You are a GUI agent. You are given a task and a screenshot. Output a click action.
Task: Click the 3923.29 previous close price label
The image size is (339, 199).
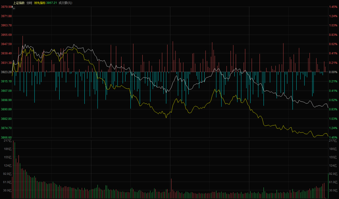[x=6, y=72]
